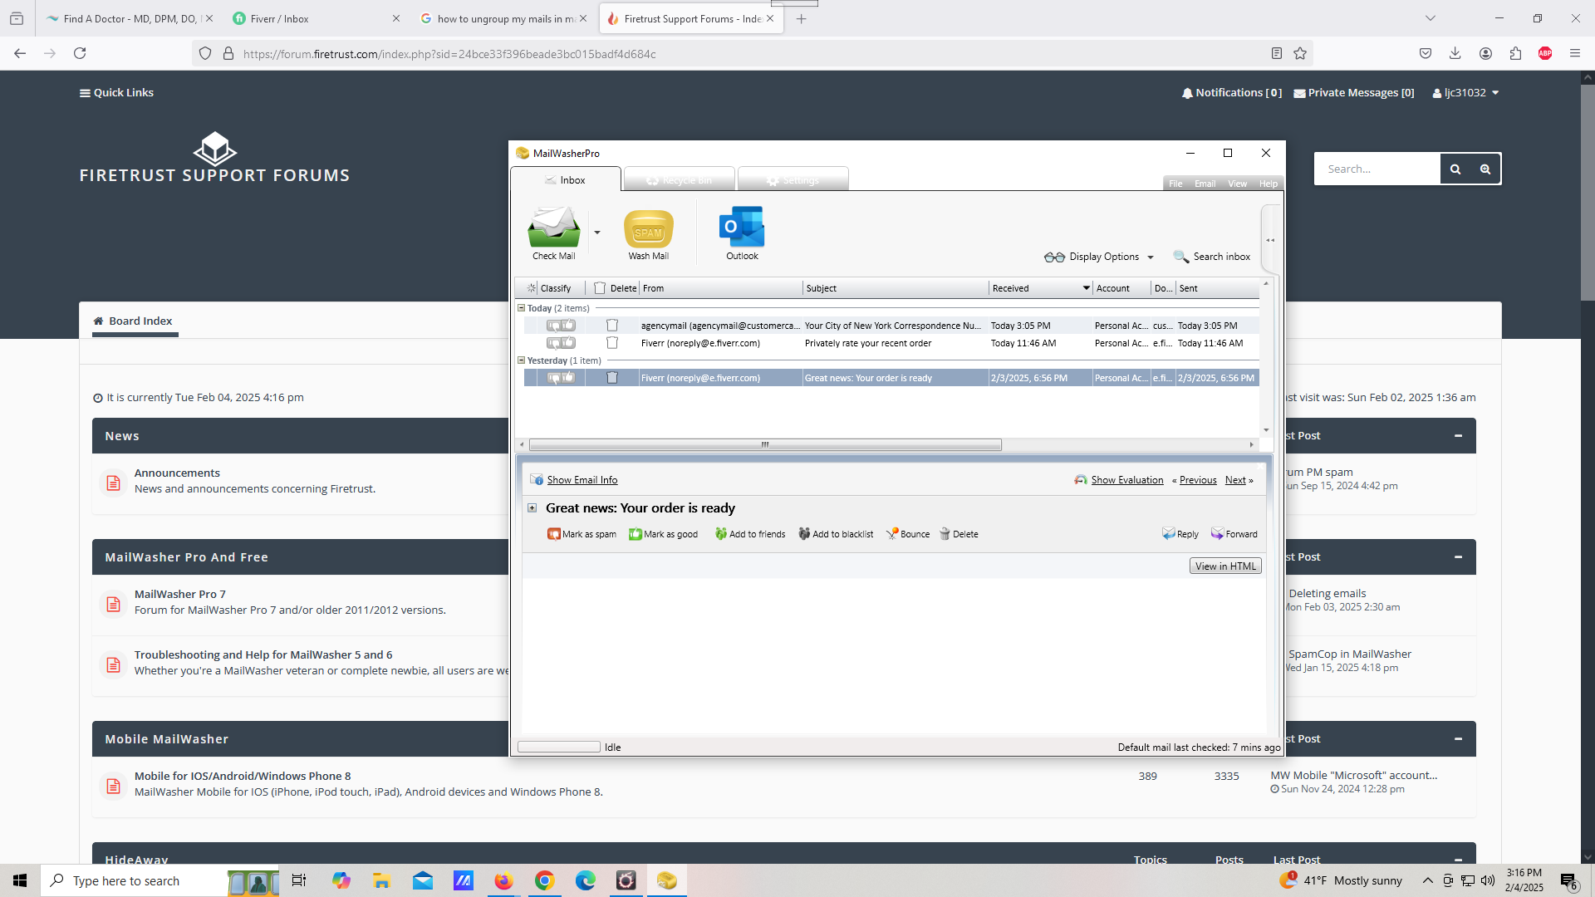
Task: Click the forum Search text field
Action: tap(1377, 169)
